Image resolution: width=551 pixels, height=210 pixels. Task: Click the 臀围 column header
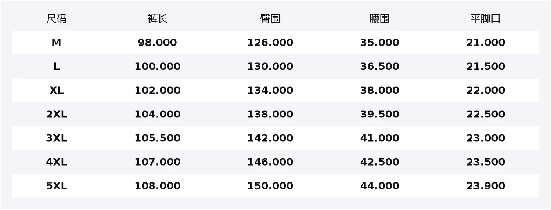tap(270, 19)
